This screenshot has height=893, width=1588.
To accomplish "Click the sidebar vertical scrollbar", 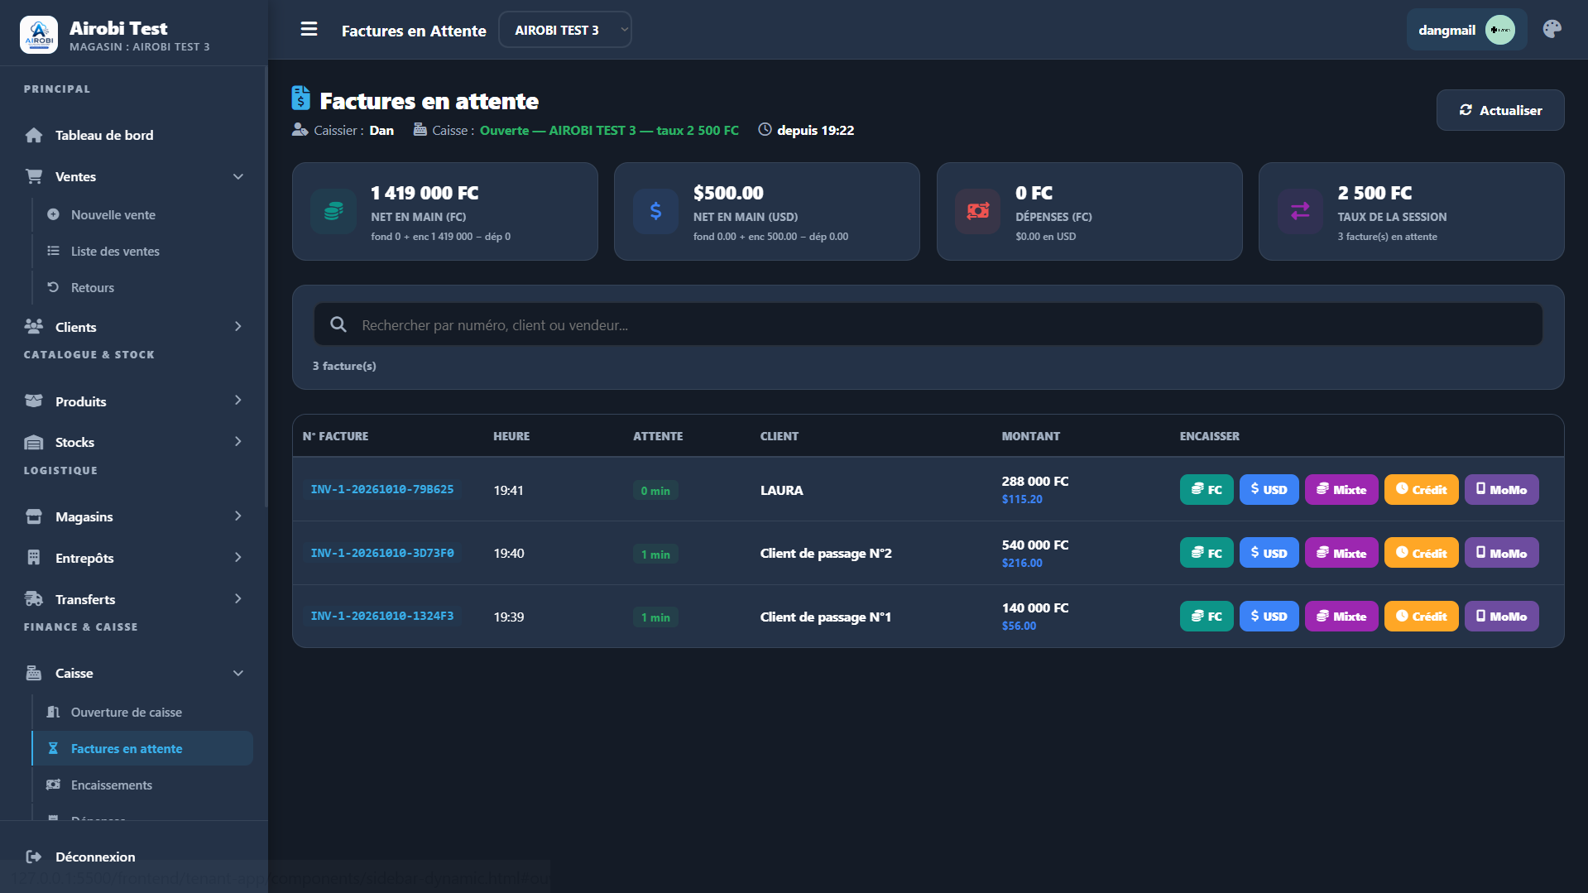I will (266, 286).
